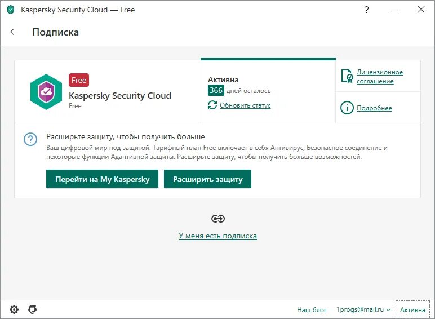435x319 pixels.
Task: Click the red Free badge
Action: click(79, 80)
